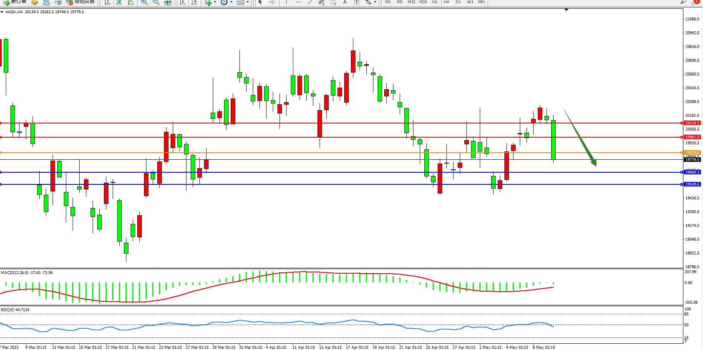The image size is (703, 350).
Task: Open the chart templates dropdown arrow
Action: (x=247, y=3)
